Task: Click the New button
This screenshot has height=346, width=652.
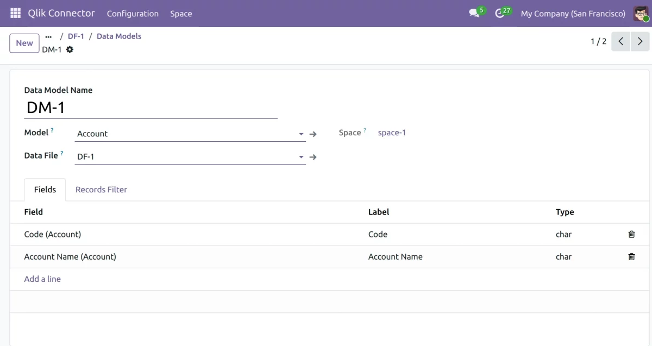Action: tap(24, 43)
